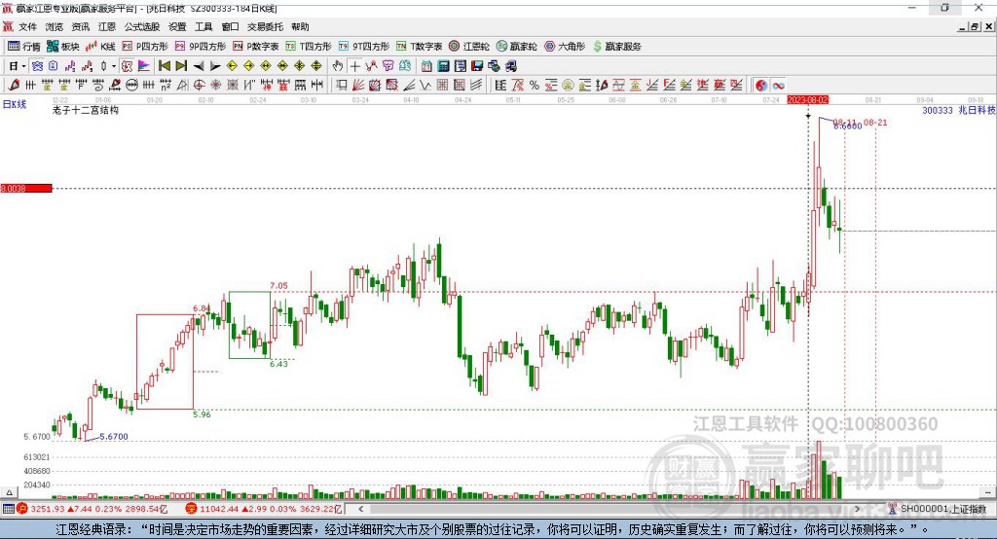Click the scroll-right arrow of the horizontal scrollbar

(x=857, y=509)
